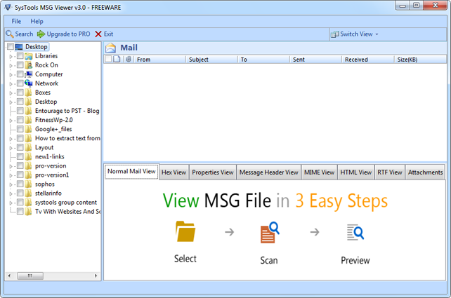This screenshot has height=298, width=451.
Task: Click the Preview magnifier graphic
Action: point(355,232)
